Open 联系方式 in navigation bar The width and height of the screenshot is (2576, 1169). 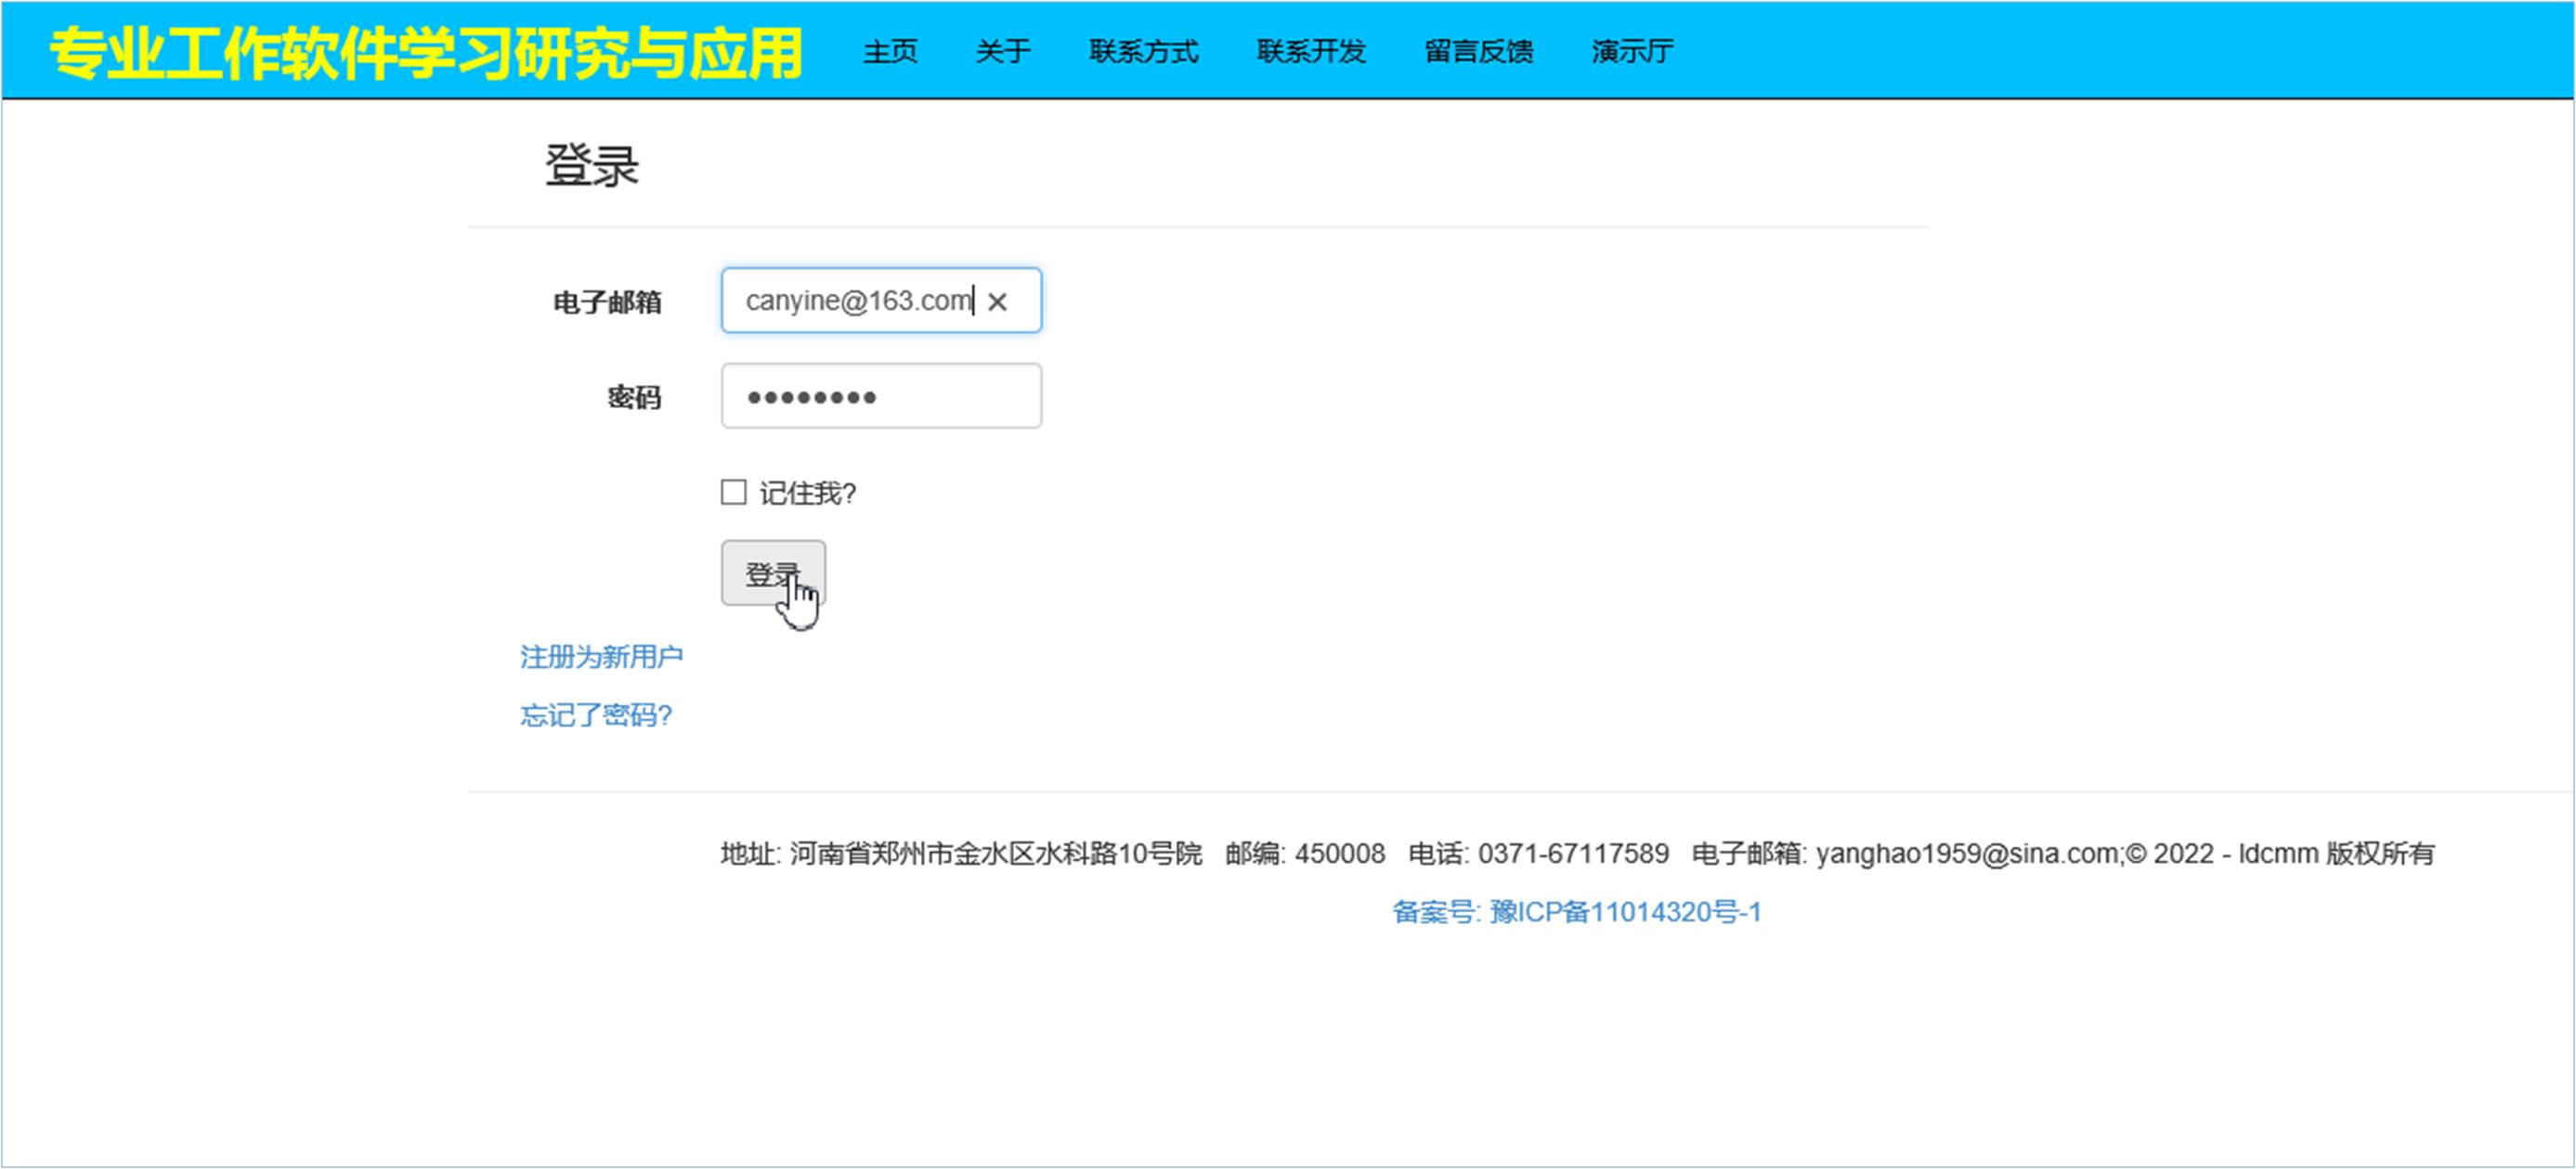tap(1143, 51)
